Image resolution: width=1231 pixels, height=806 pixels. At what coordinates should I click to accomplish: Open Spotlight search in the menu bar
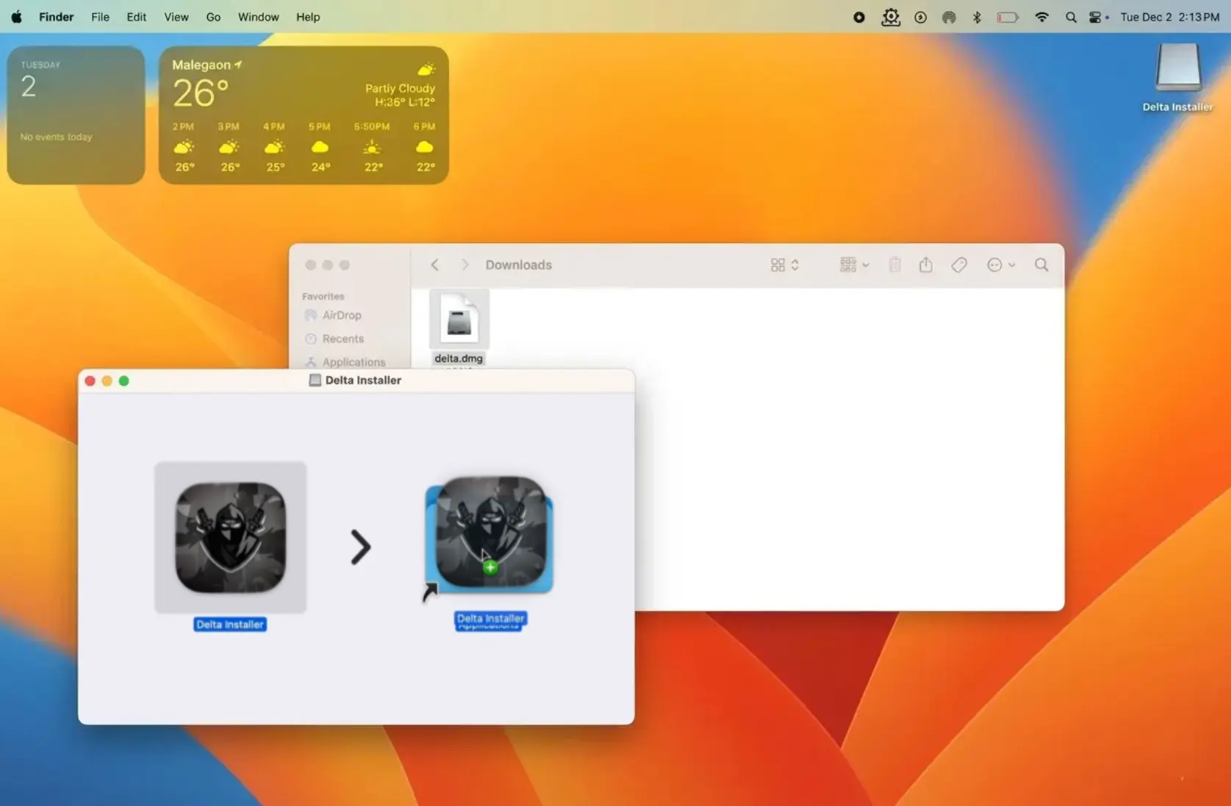(x=1071, y=17)
